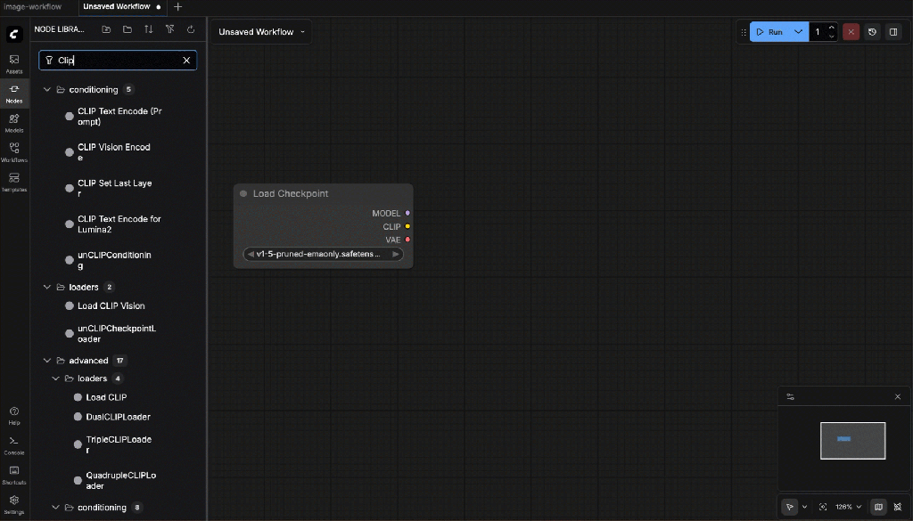Select the CLIP Vision Encode node
The height and width of the screenshot is (521, 913).
point(113,152)
